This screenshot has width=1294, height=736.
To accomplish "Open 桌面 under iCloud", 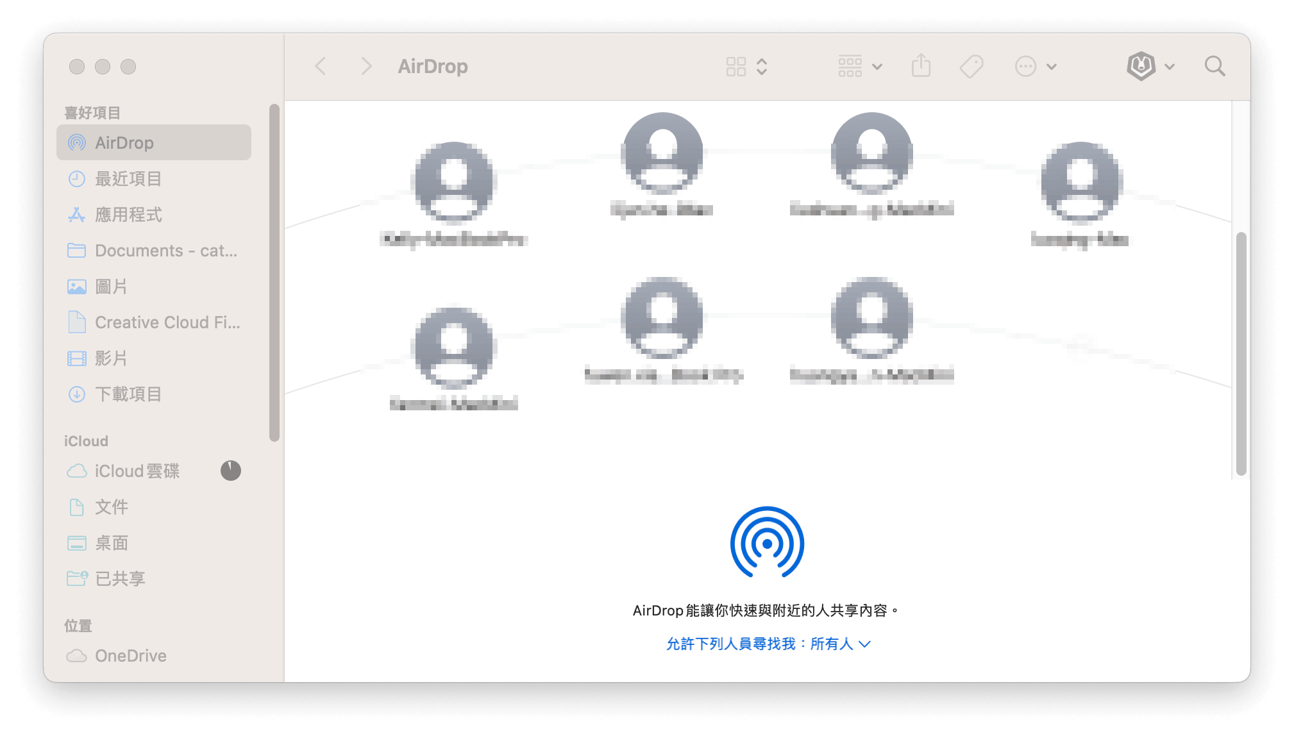I will (x=154, y=542).
